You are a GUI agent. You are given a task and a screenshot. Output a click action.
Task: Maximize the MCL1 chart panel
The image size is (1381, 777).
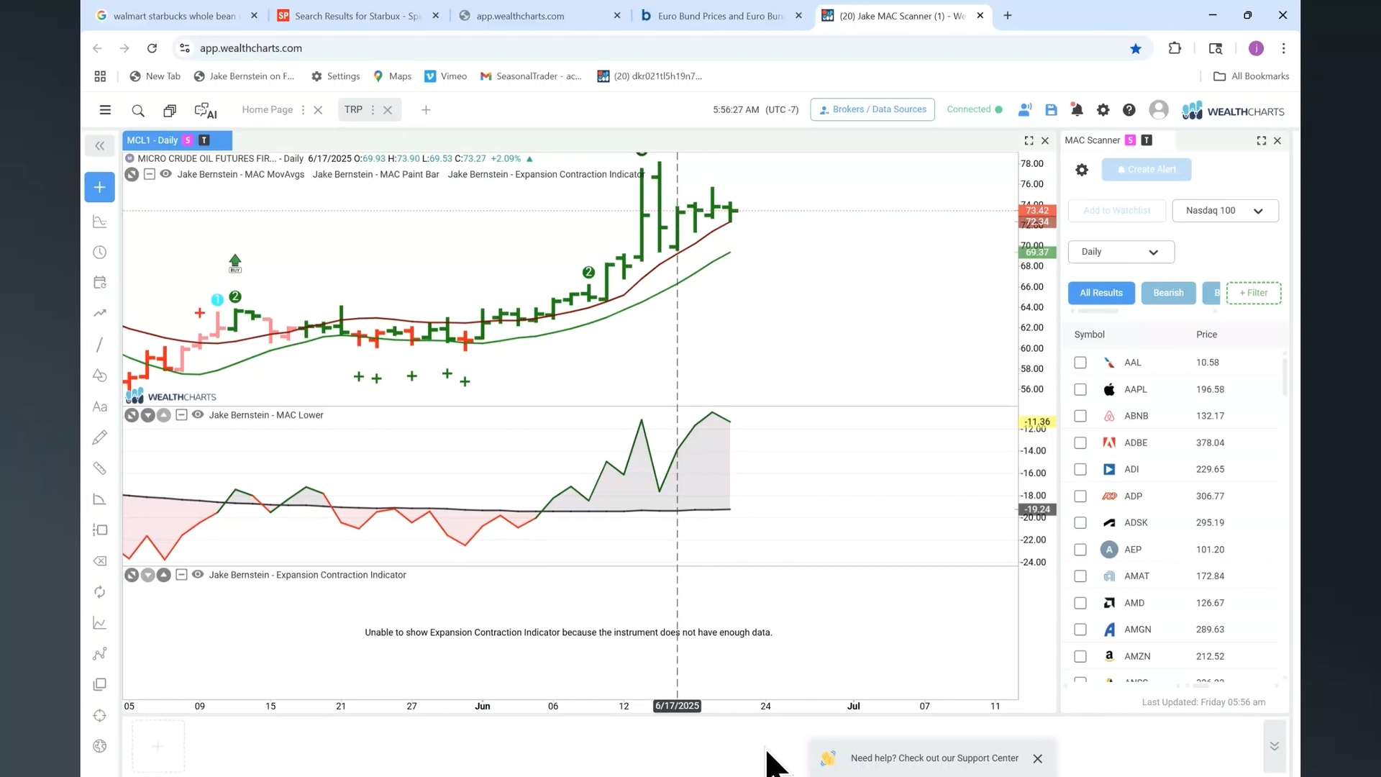tap(1029, 141)
